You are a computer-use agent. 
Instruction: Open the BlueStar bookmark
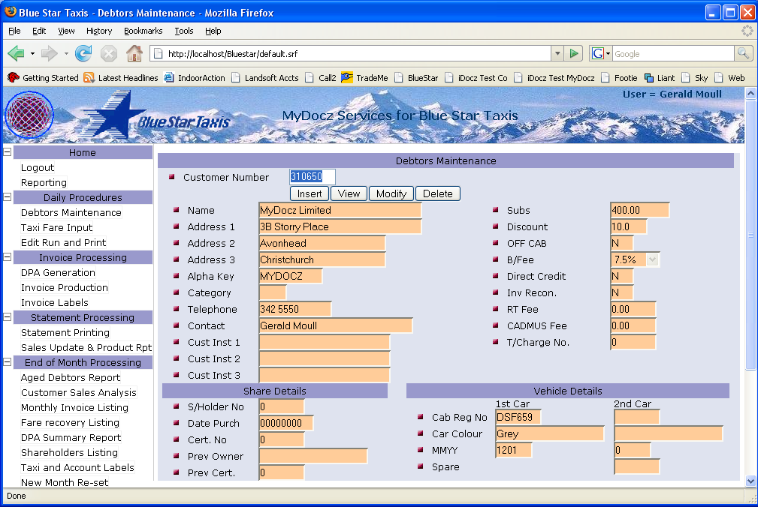point(416,78)
